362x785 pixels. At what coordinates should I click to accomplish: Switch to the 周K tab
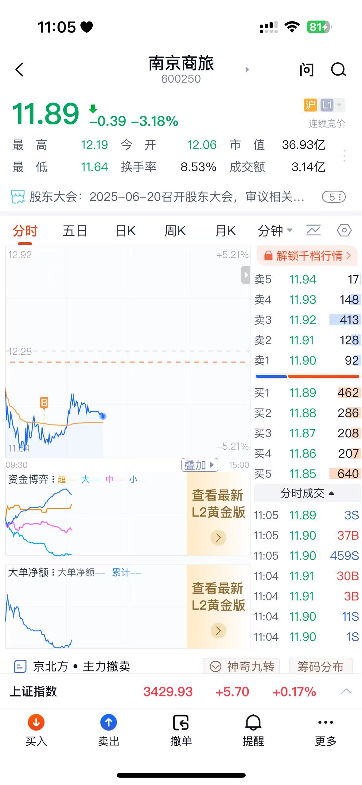point(175,231)
